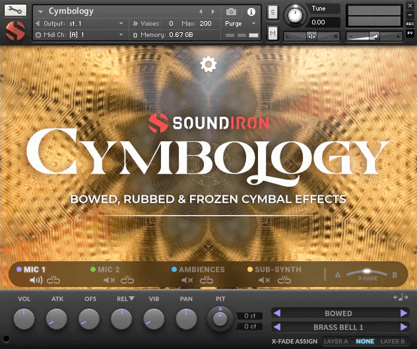Select the MIC 1 layer label
Screen dimensions: 417x349
click(x=35, y=269)
